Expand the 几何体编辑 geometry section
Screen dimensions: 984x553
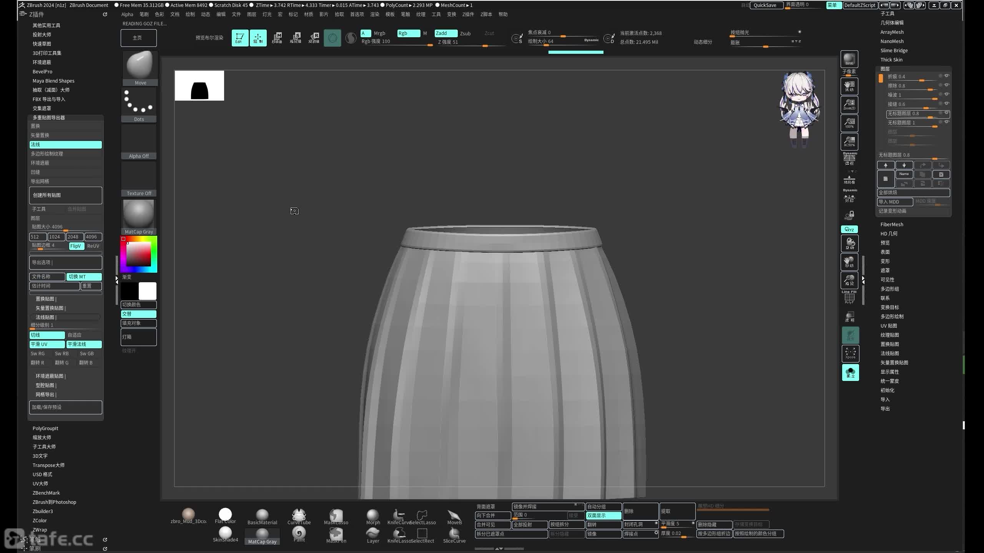(892, 23)
